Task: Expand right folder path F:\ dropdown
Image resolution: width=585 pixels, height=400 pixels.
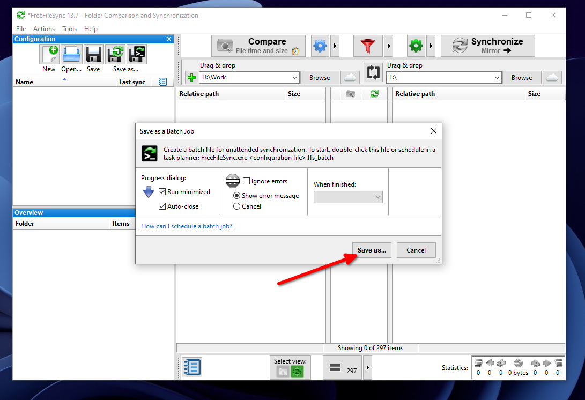Action: click(497, 78)
